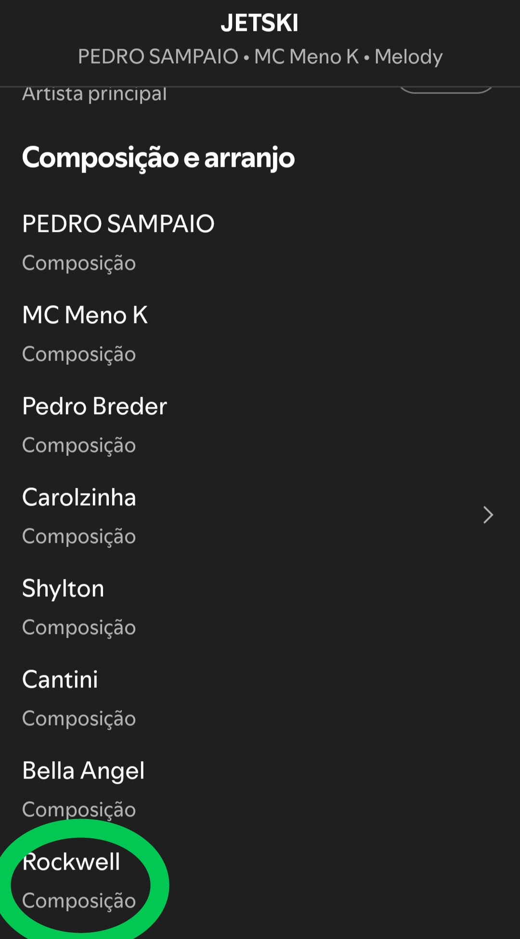This screenshot has width=520, height=939.
Task: Tap the Bella Angel credit name
Action: (83, 770)
